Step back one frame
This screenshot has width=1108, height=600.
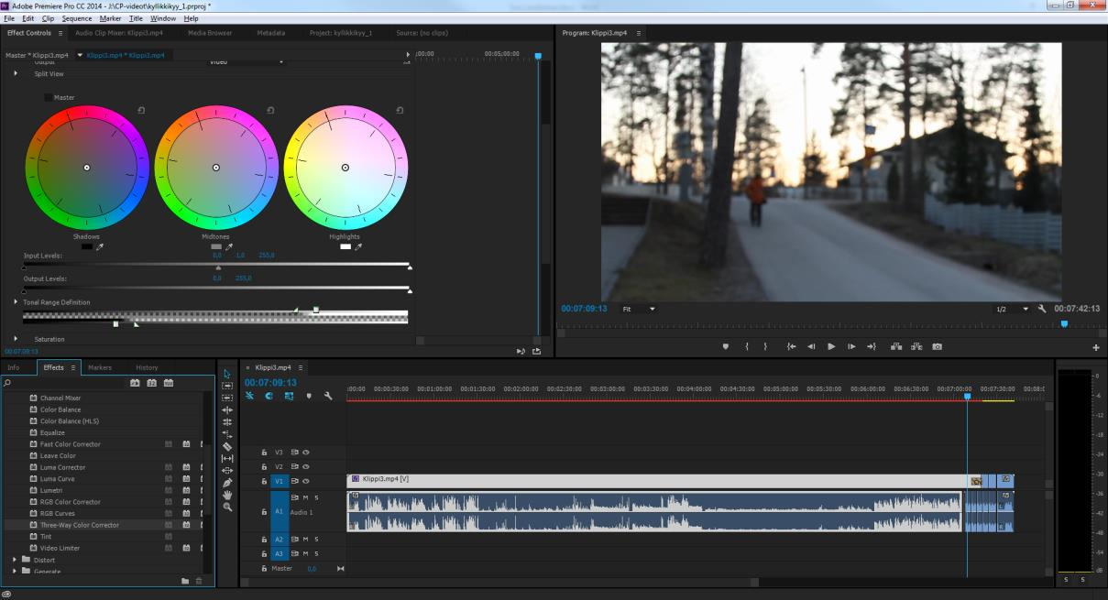(811, 347)
